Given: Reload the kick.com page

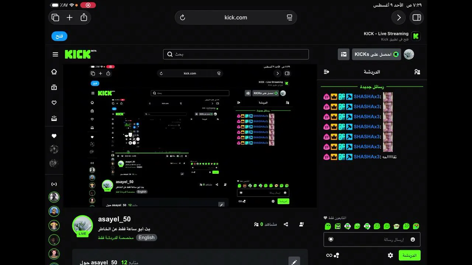Looking at the screenshot, I should pos(182,17).
